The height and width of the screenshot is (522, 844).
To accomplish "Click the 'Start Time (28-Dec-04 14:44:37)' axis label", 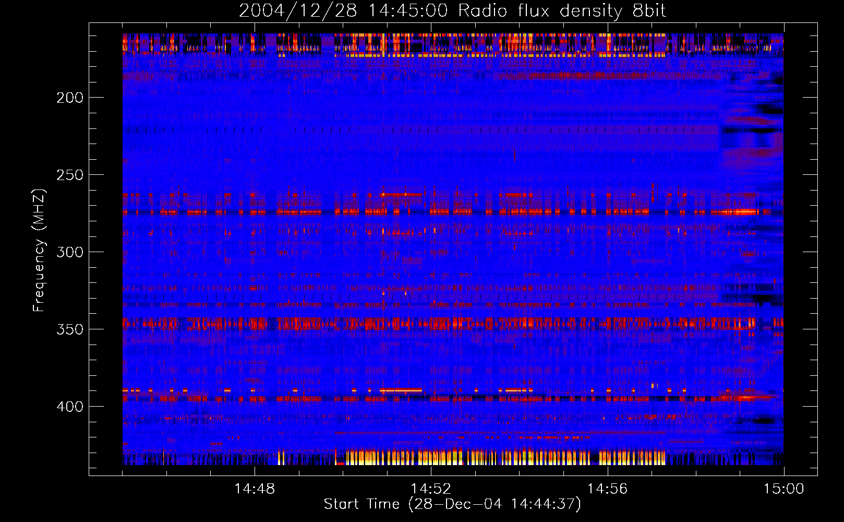I will point(452,504).
